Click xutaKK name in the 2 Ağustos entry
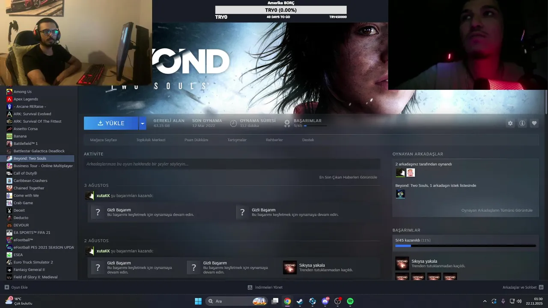The image size is (548, 308). tap(103, 251)
